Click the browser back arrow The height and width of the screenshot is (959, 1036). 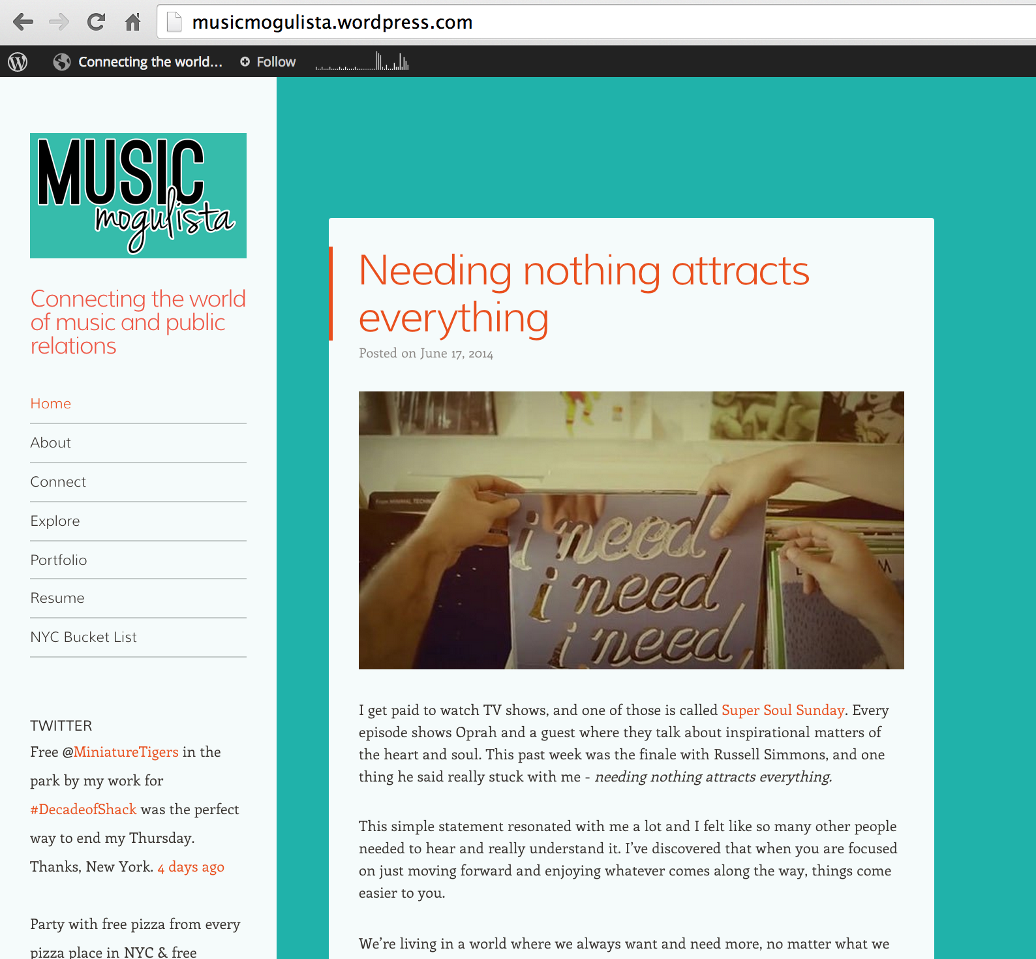[x=23, y=22]
